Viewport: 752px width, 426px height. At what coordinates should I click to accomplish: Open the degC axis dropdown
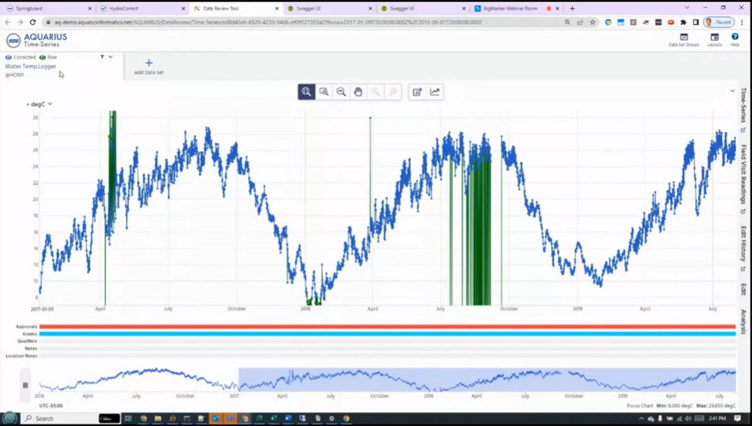point(50,104)
